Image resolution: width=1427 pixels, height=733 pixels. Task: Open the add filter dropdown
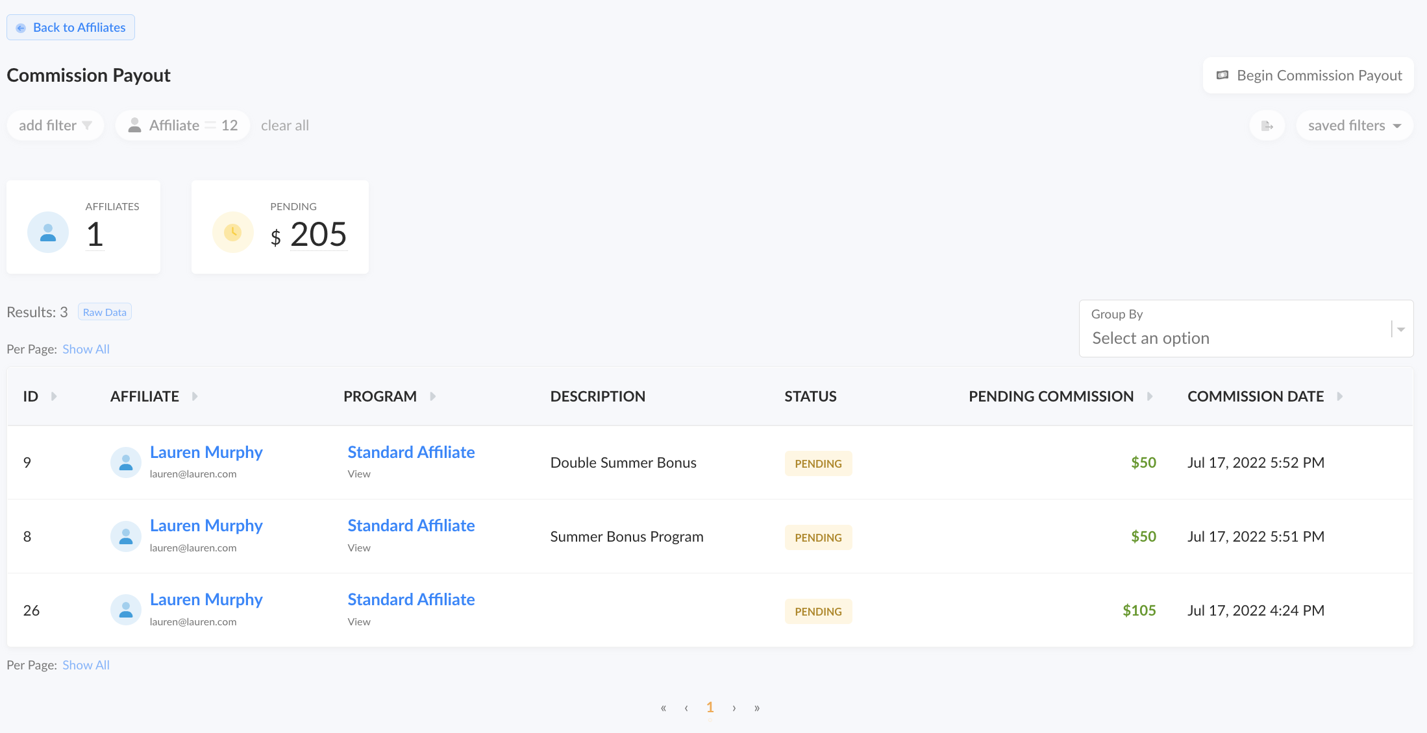tap(55, 125)
